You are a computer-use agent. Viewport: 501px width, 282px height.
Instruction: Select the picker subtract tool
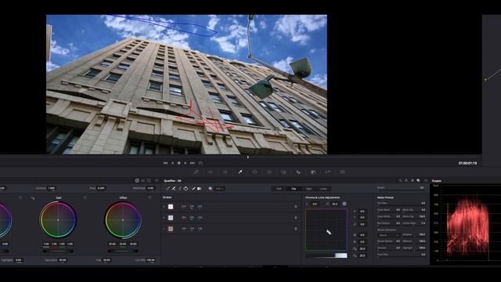point(174,189)
